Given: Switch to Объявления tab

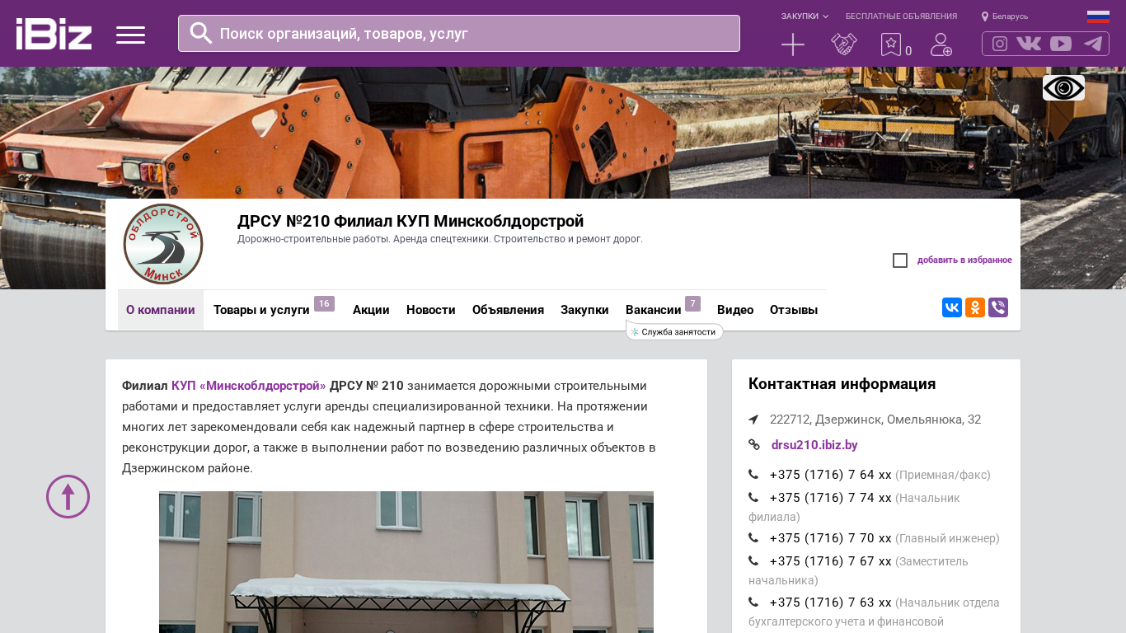Looking at the screenshot, I should point(508,310).
